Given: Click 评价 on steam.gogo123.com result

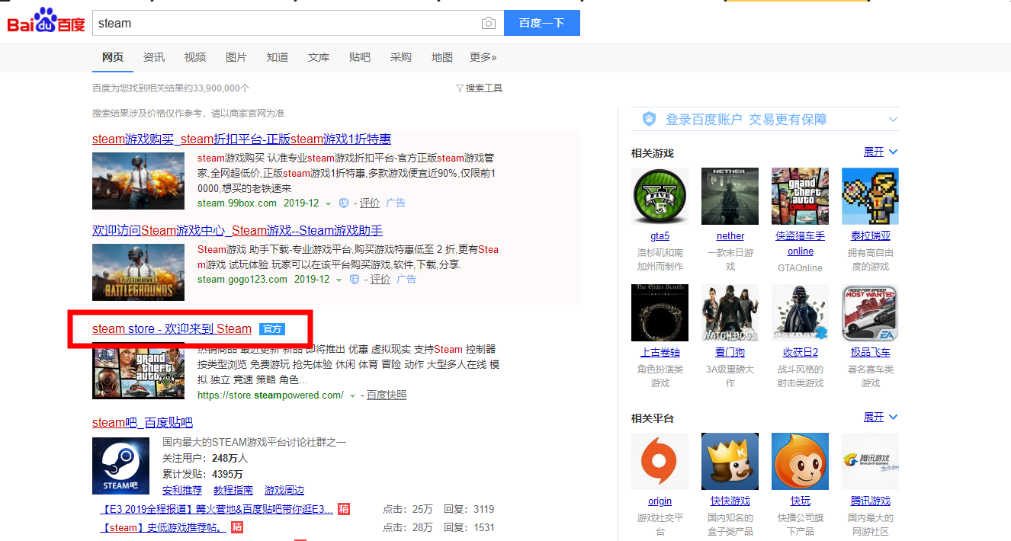Looking at the screenshot, I should click(x=380, y=280).
